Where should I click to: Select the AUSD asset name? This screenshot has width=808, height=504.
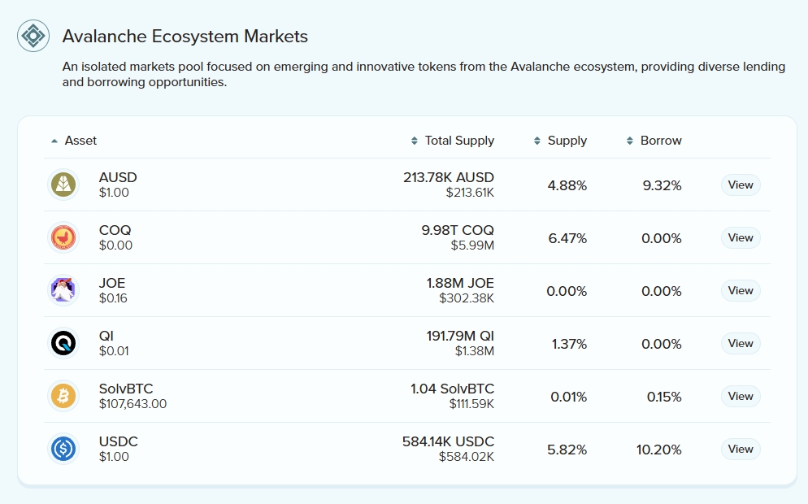pos(118,177)
